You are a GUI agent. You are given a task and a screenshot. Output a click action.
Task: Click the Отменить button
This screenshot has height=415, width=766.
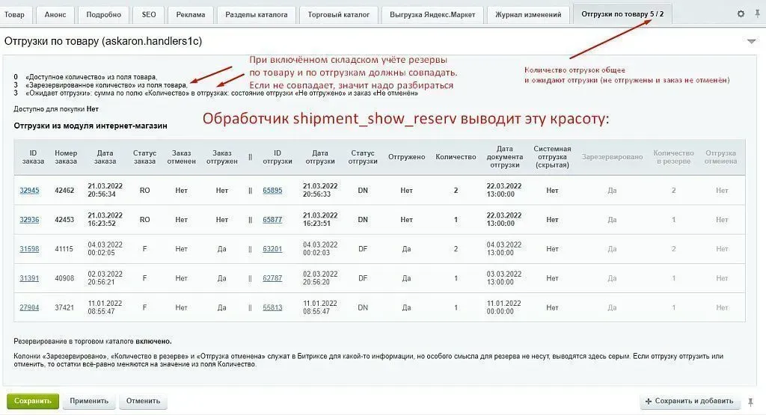(143, 402)
